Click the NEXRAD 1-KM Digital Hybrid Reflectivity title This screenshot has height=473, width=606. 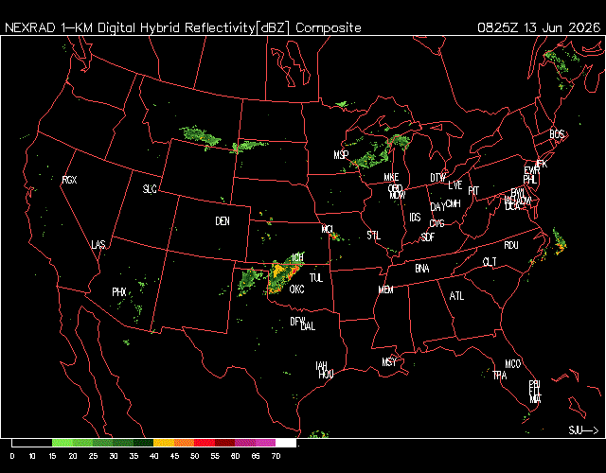(x=183, y=27)
